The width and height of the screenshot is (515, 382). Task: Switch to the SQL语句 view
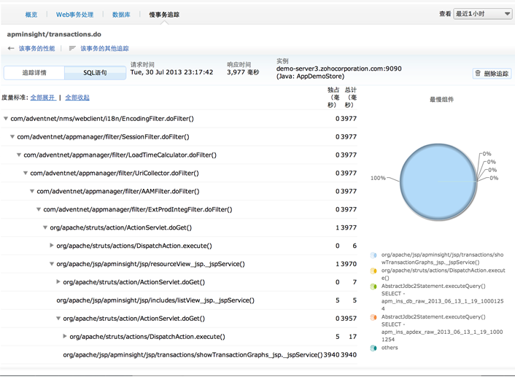95,73
